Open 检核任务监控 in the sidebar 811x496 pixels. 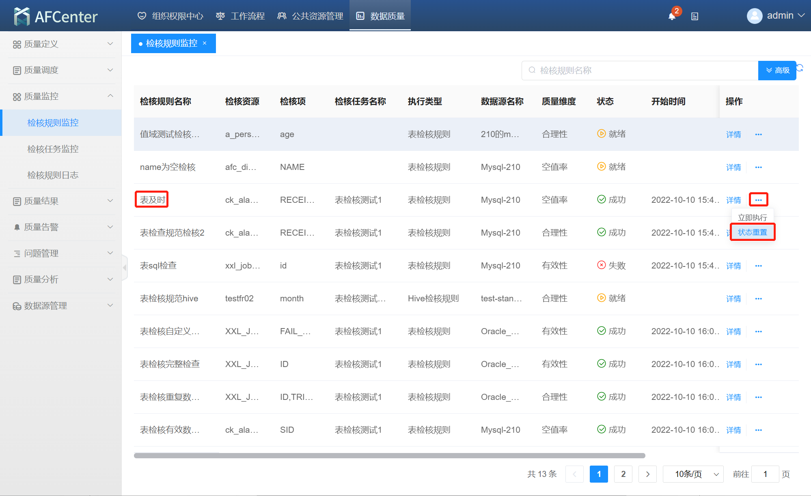tap(53, 149)
